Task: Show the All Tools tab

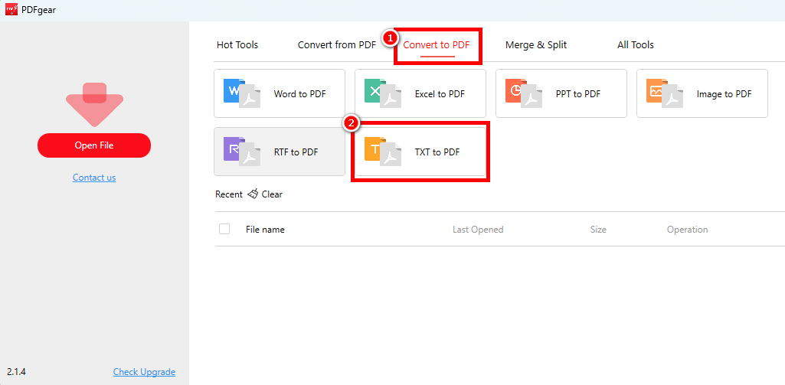Action: 636,45
